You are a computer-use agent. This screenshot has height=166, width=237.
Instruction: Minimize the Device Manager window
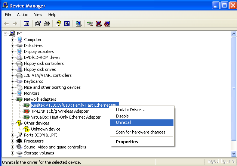point(216,6)
